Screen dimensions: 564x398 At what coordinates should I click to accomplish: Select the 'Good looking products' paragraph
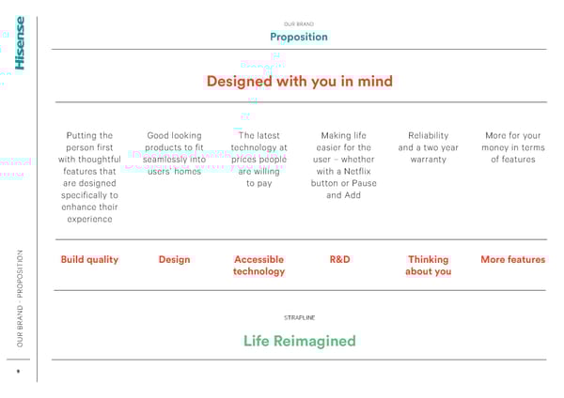(175, 154)
